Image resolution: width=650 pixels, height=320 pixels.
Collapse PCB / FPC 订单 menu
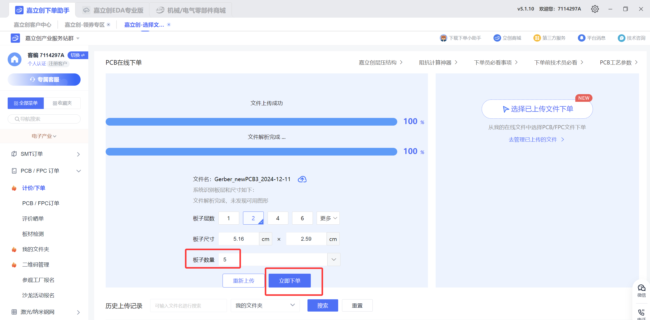pyautogui.click(x=46, y=171)
